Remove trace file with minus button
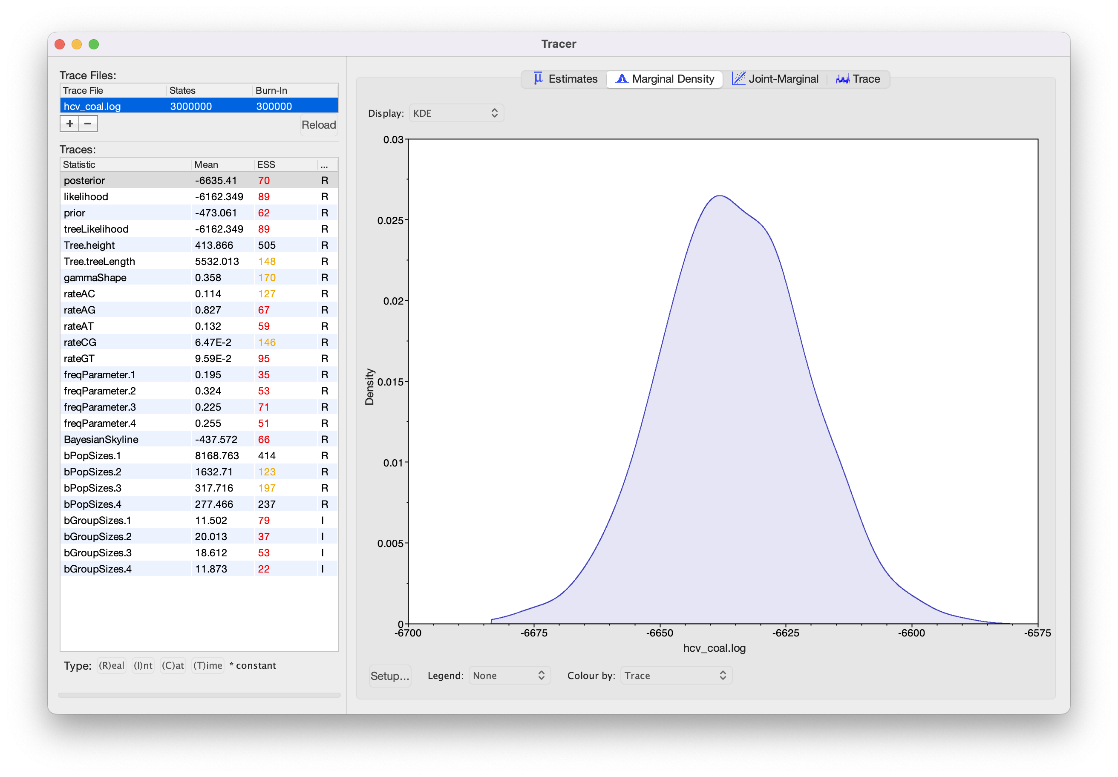Screen dimensions: 1118x777 (88, 124)
